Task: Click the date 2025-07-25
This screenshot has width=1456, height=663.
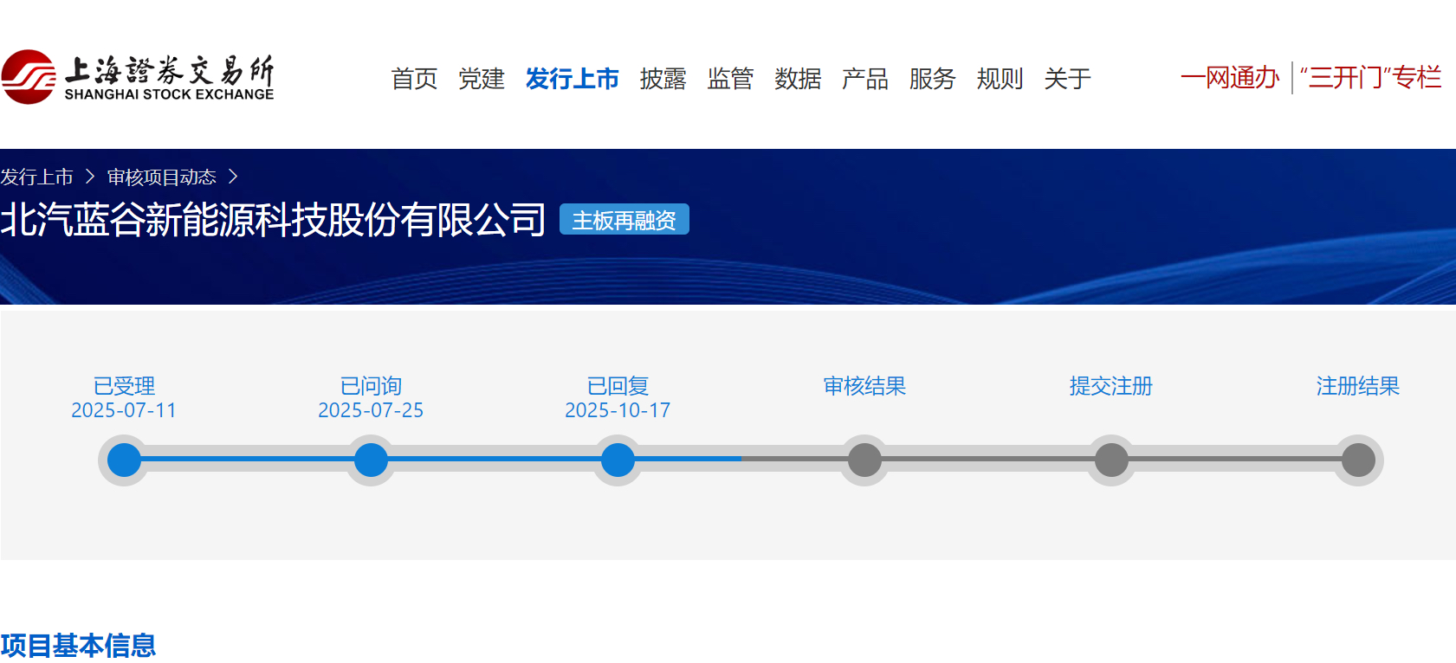Action: pyautogui.click(x=371, y=410)
